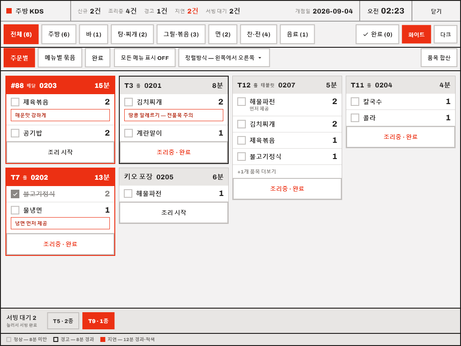Select the 화이트 theme
The height and width of the screenshot is (346, 461).
tap(416, 34)
